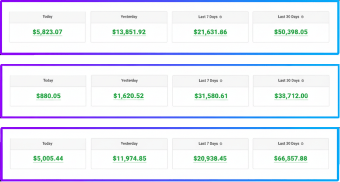Click middle panel Last 30 Days info icon
Image resolution: width=340 pixels, height=182 pixels.
click(302, 81)
